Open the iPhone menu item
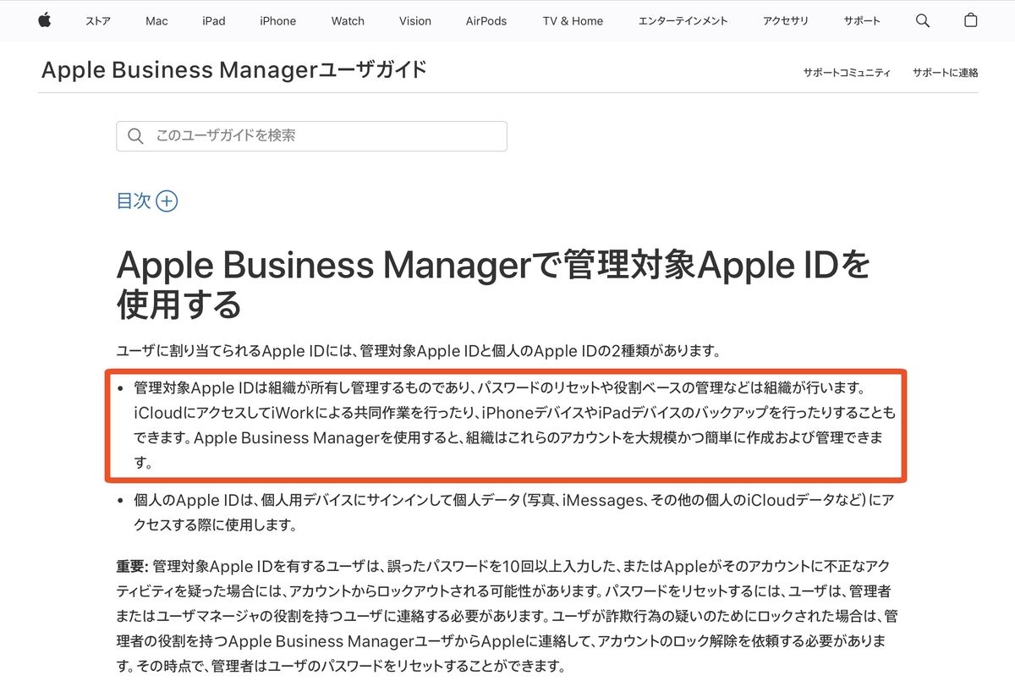Screen dimensions: 1015x692 coord(278,21)
